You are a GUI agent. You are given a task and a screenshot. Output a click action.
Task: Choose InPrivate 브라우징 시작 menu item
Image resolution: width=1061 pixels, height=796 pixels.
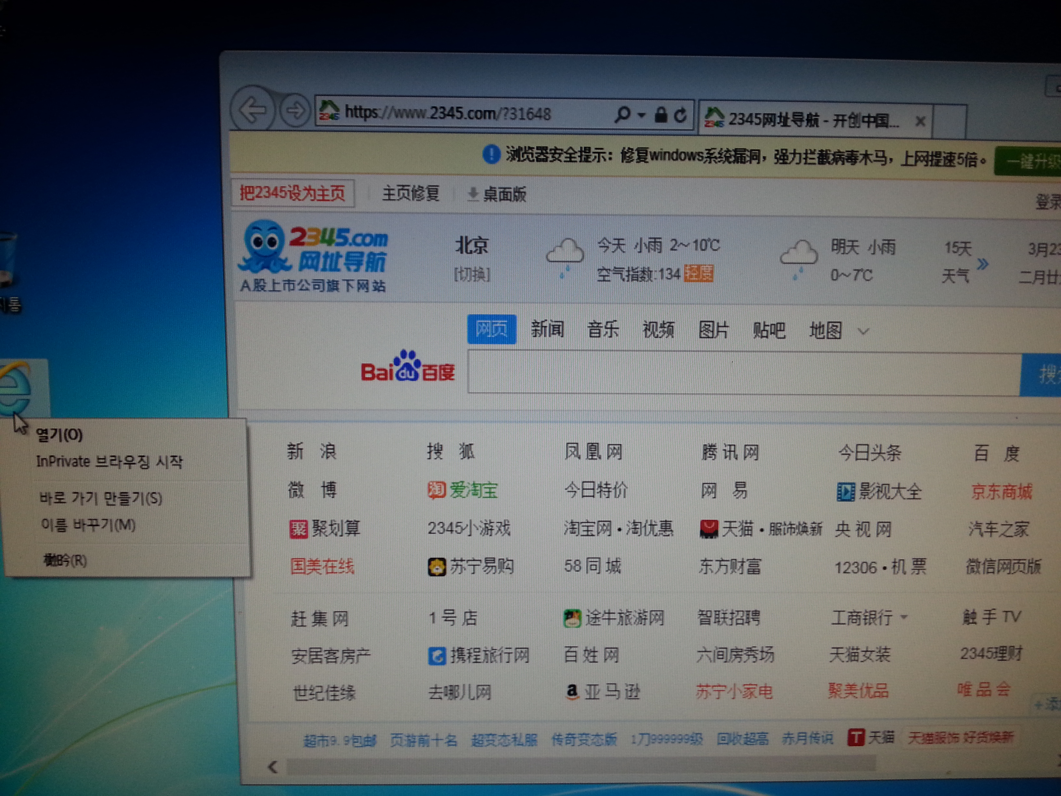pos(110,462)
